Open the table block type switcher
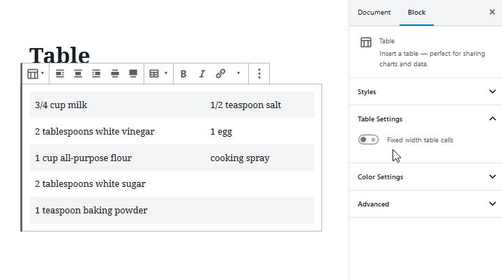This screenshot has height=279, width=502. (x=35, y=73)
